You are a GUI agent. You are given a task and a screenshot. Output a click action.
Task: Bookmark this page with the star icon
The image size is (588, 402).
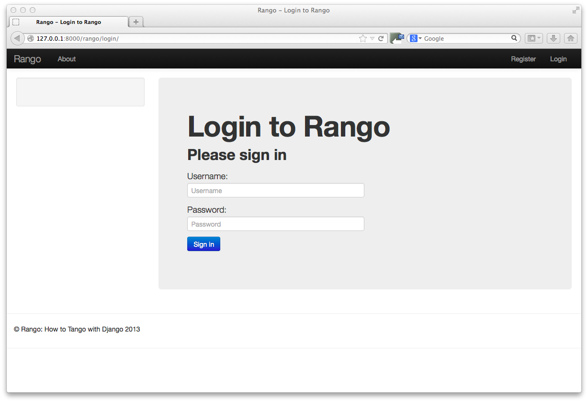363,38
